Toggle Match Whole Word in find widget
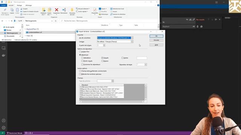Viewport: 241px width, 135px height. (x=190, y=19)
